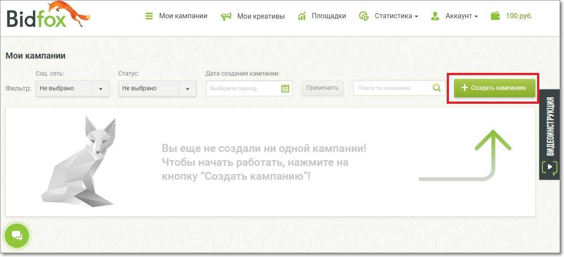Click the bar chart icon beside Площадки
This screenshot has width=564, height=257.
tap(302, 16)
